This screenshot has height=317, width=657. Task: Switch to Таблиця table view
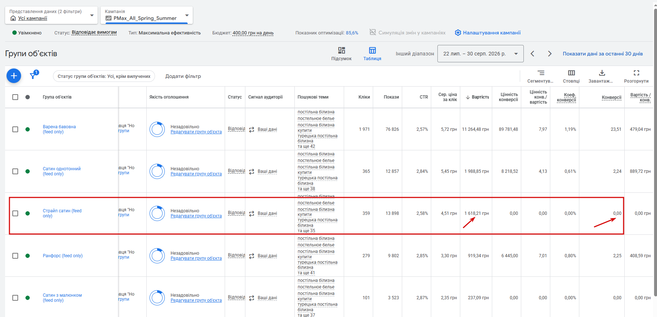click(x=372, y=54)
